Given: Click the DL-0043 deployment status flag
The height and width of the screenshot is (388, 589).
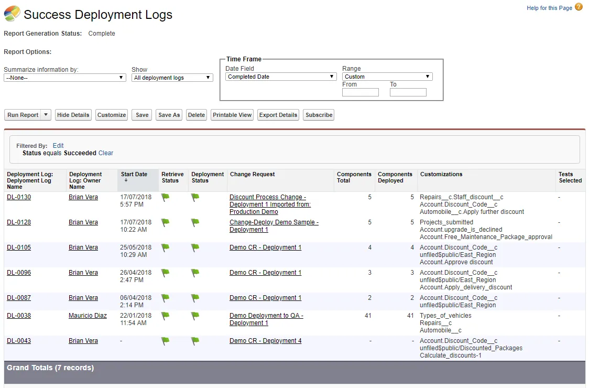Looking at the screenshot, I should point(195,341).
